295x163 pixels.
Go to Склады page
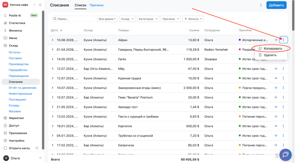14,105
